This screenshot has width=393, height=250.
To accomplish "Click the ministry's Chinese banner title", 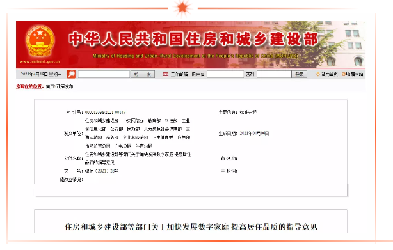I will tap(193, 39).
